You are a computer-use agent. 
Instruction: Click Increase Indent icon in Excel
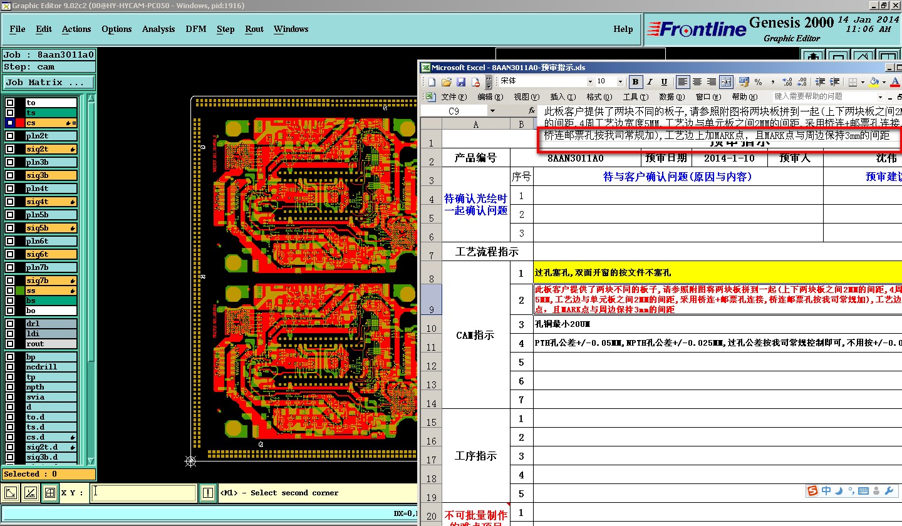pos(834,82)
